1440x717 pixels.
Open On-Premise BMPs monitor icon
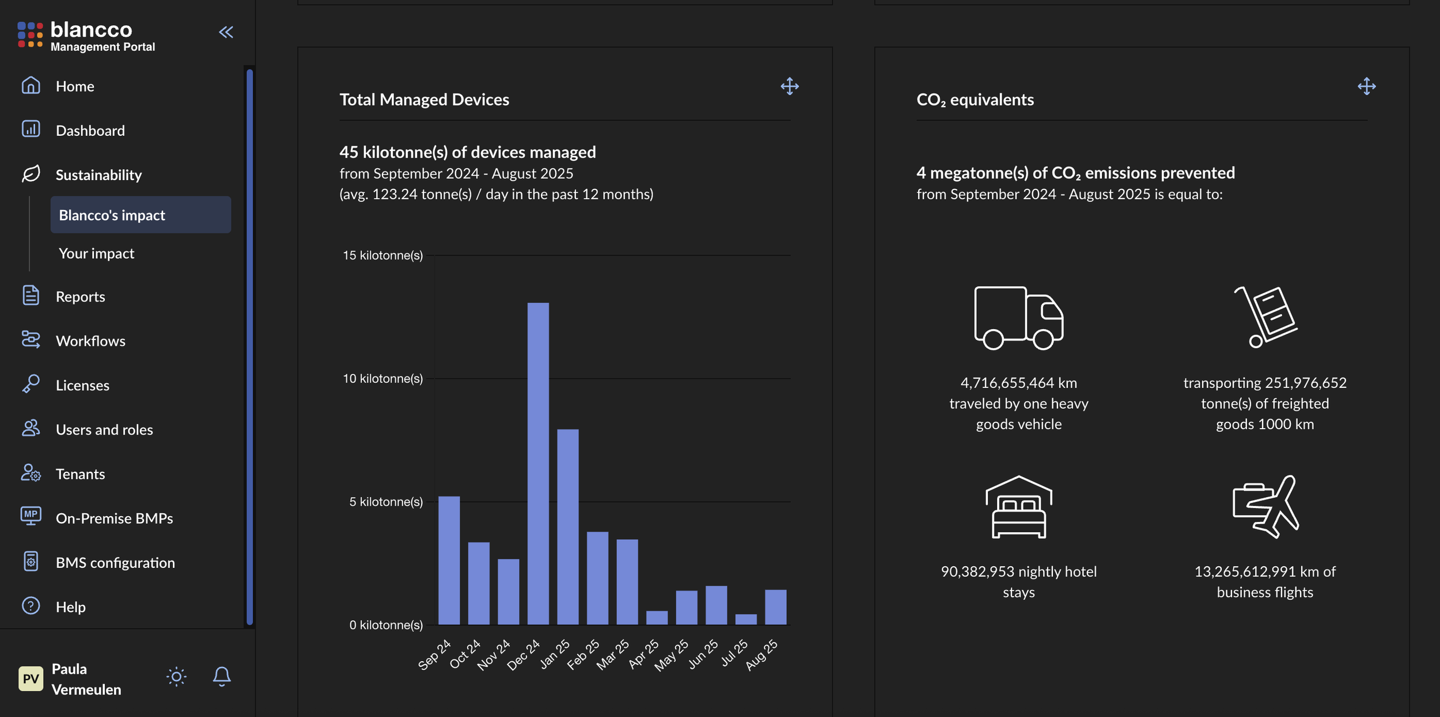click(x=31, y=517)
